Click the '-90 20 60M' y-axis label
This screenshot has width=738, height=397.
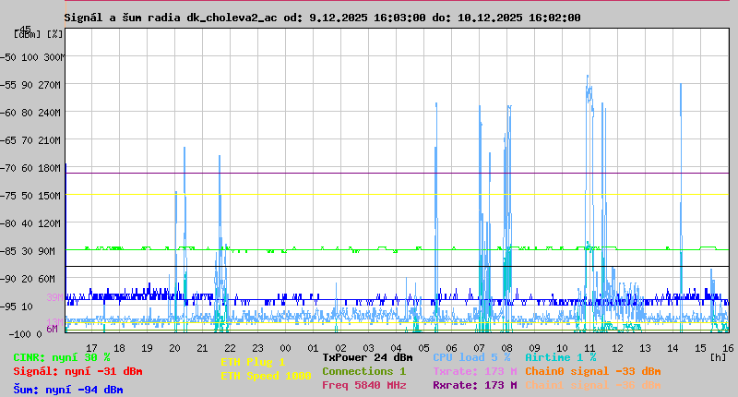[x=28, y=279]
